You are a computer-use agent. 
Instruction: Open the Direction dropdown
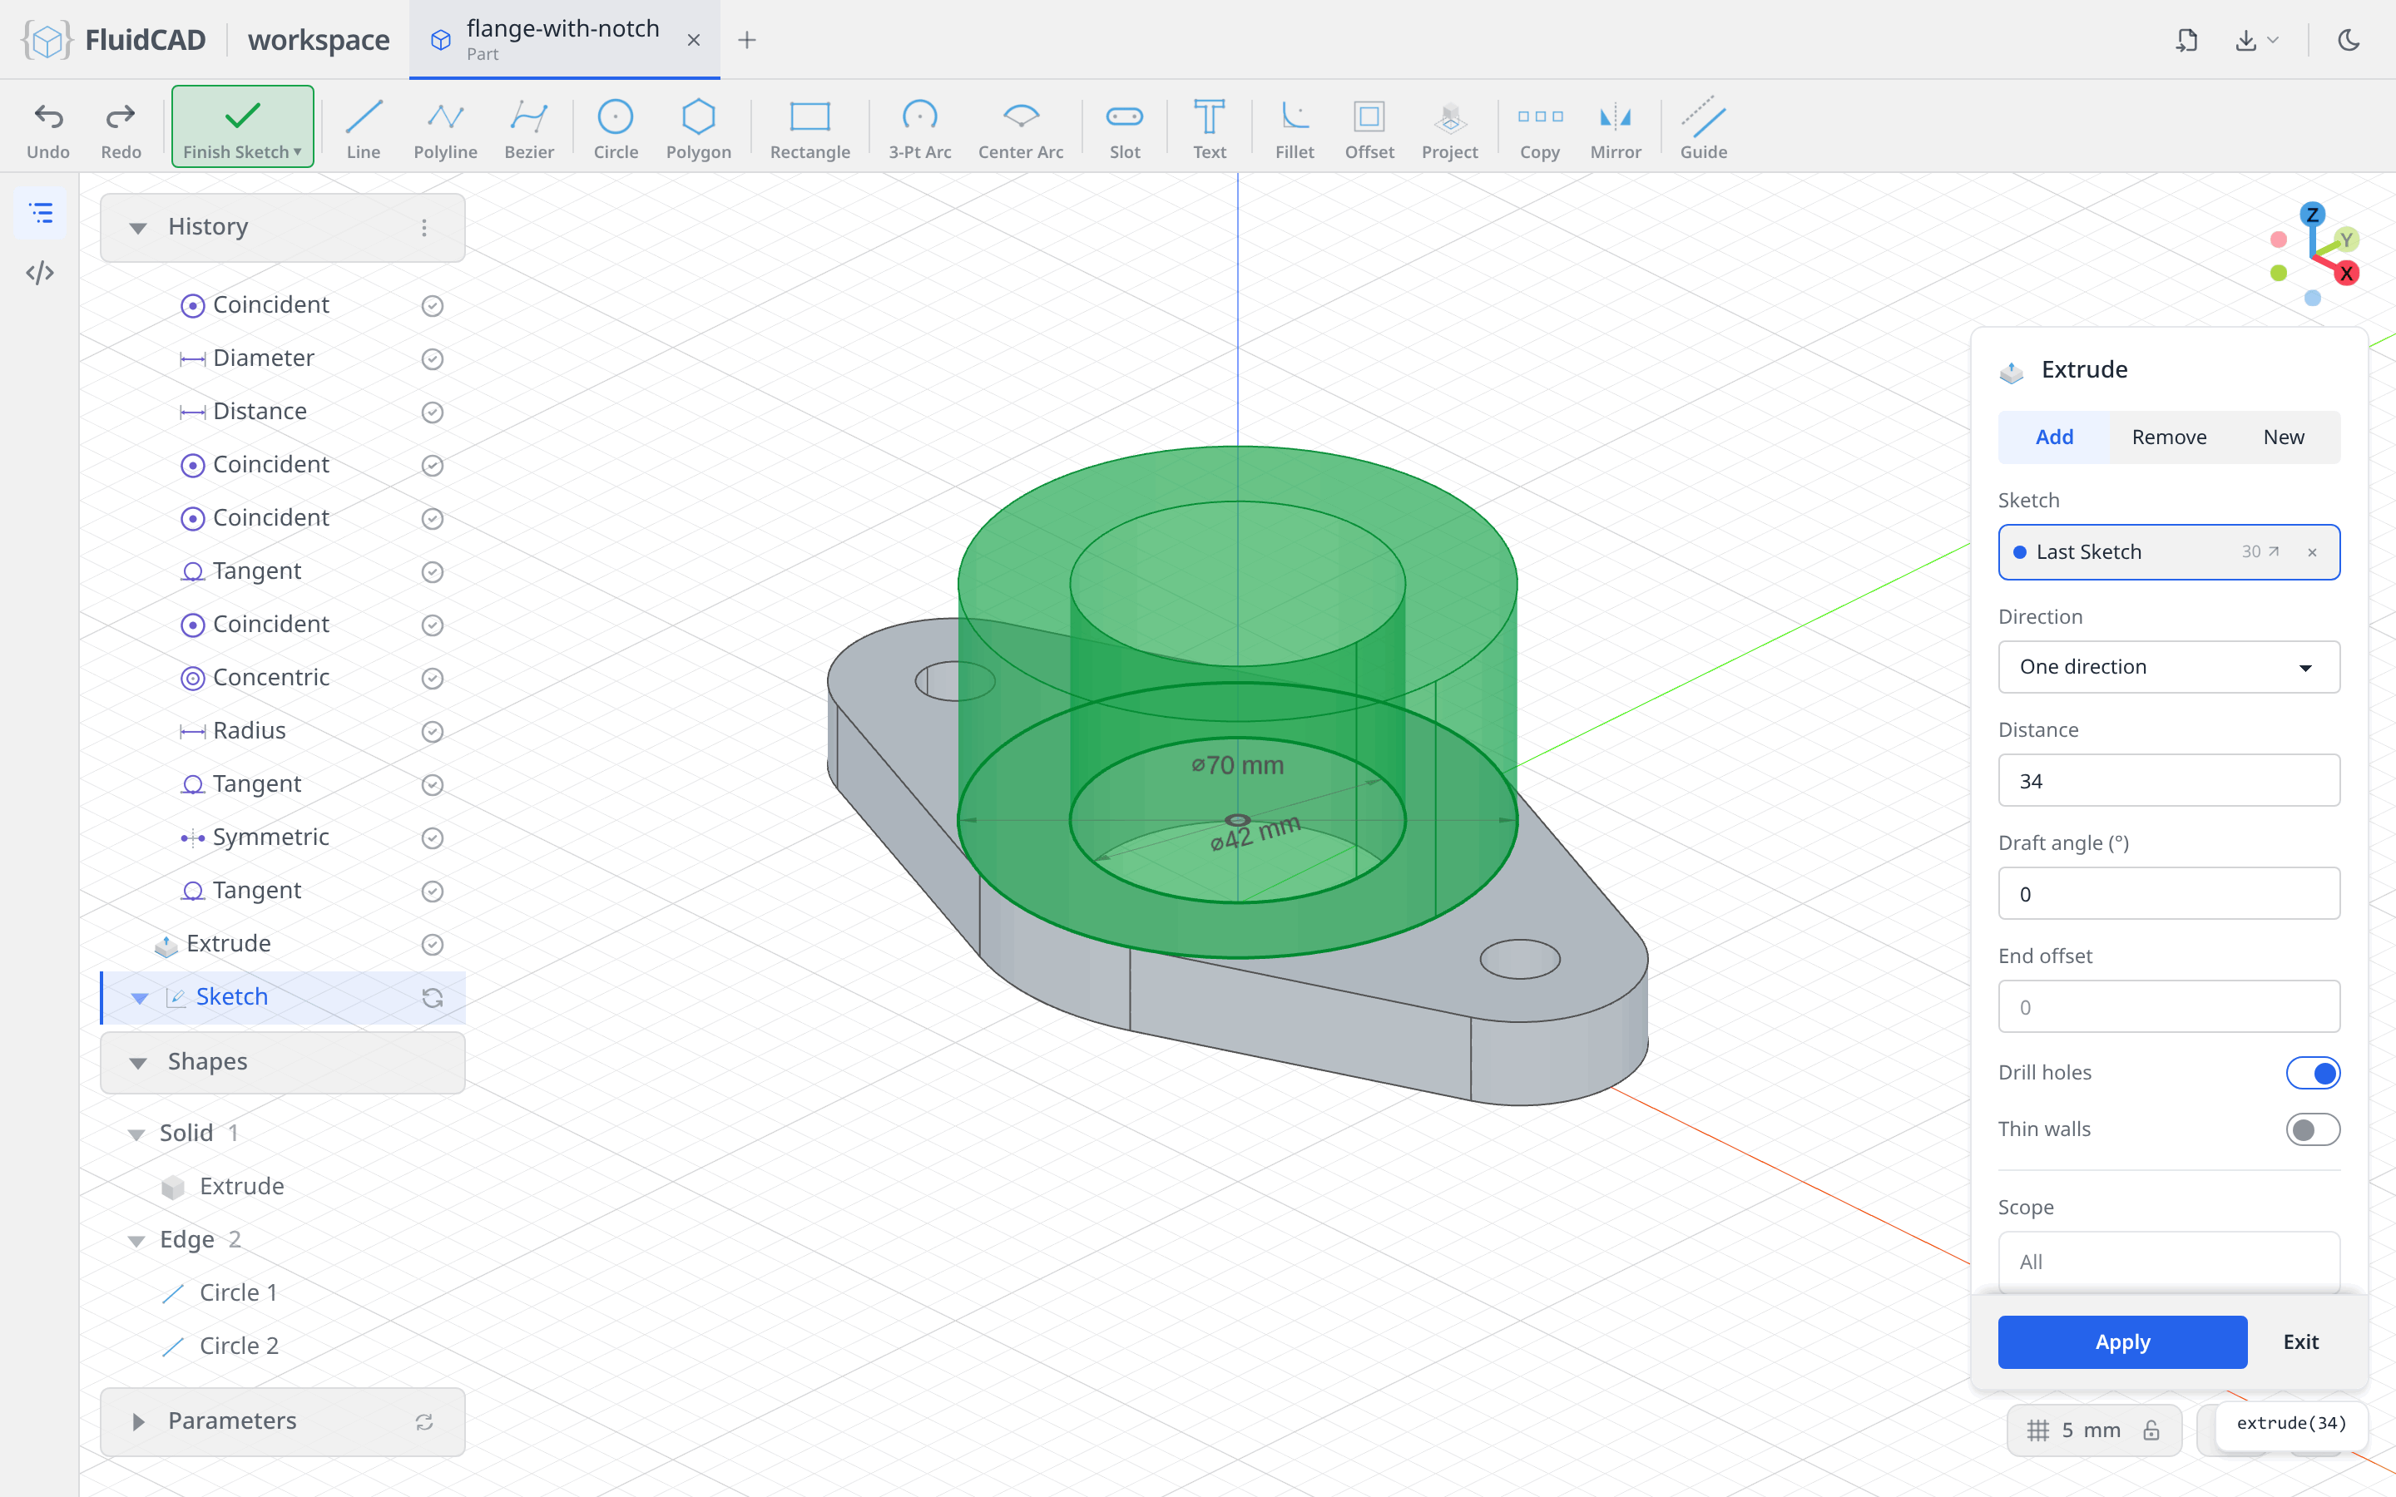tap(2168, 666)
